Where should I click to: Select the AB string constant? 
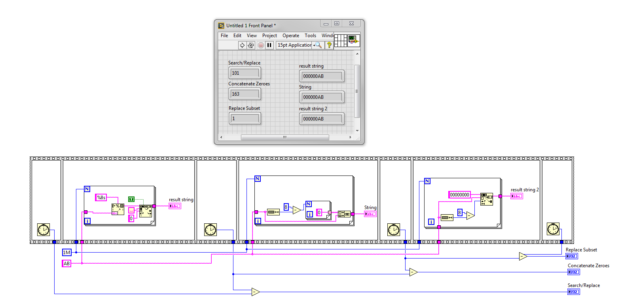point(66,264)
